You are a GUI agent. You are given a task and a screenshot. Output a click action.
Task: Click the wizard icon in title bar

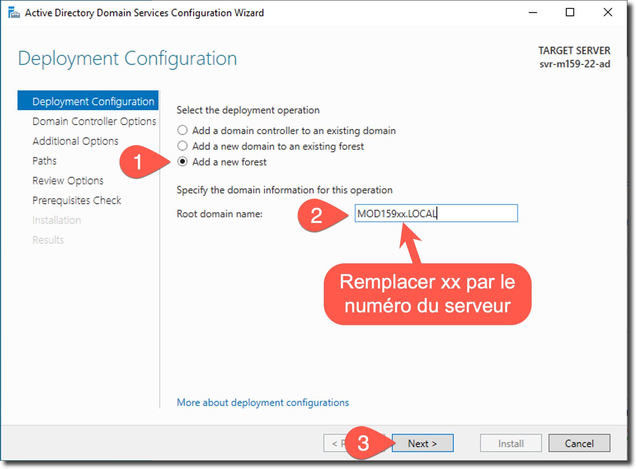pyautogui.click(x=14, y=13)
